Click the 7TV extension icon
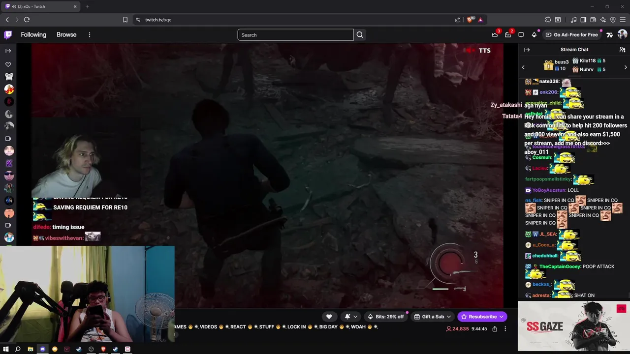Image resolution: width=630 pixels, height=354 pixels. [609, 35]
